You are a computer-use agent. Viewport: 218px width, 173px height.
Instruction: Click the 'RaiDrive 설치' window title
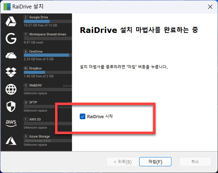28,7
